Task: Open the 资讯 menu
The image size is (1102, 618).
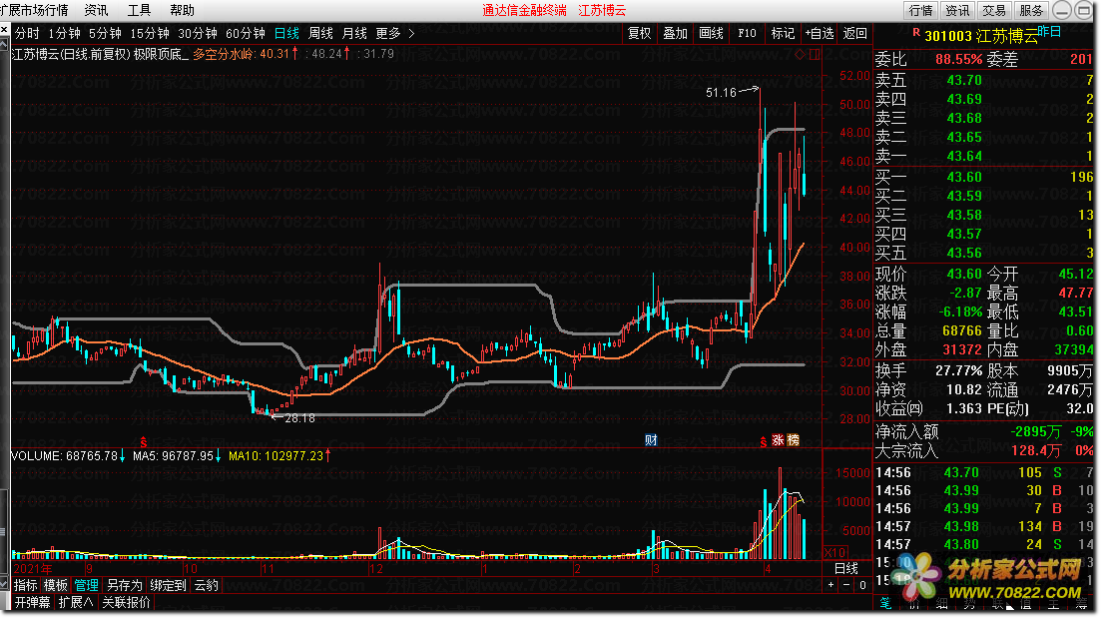Action: pos(96,11)
